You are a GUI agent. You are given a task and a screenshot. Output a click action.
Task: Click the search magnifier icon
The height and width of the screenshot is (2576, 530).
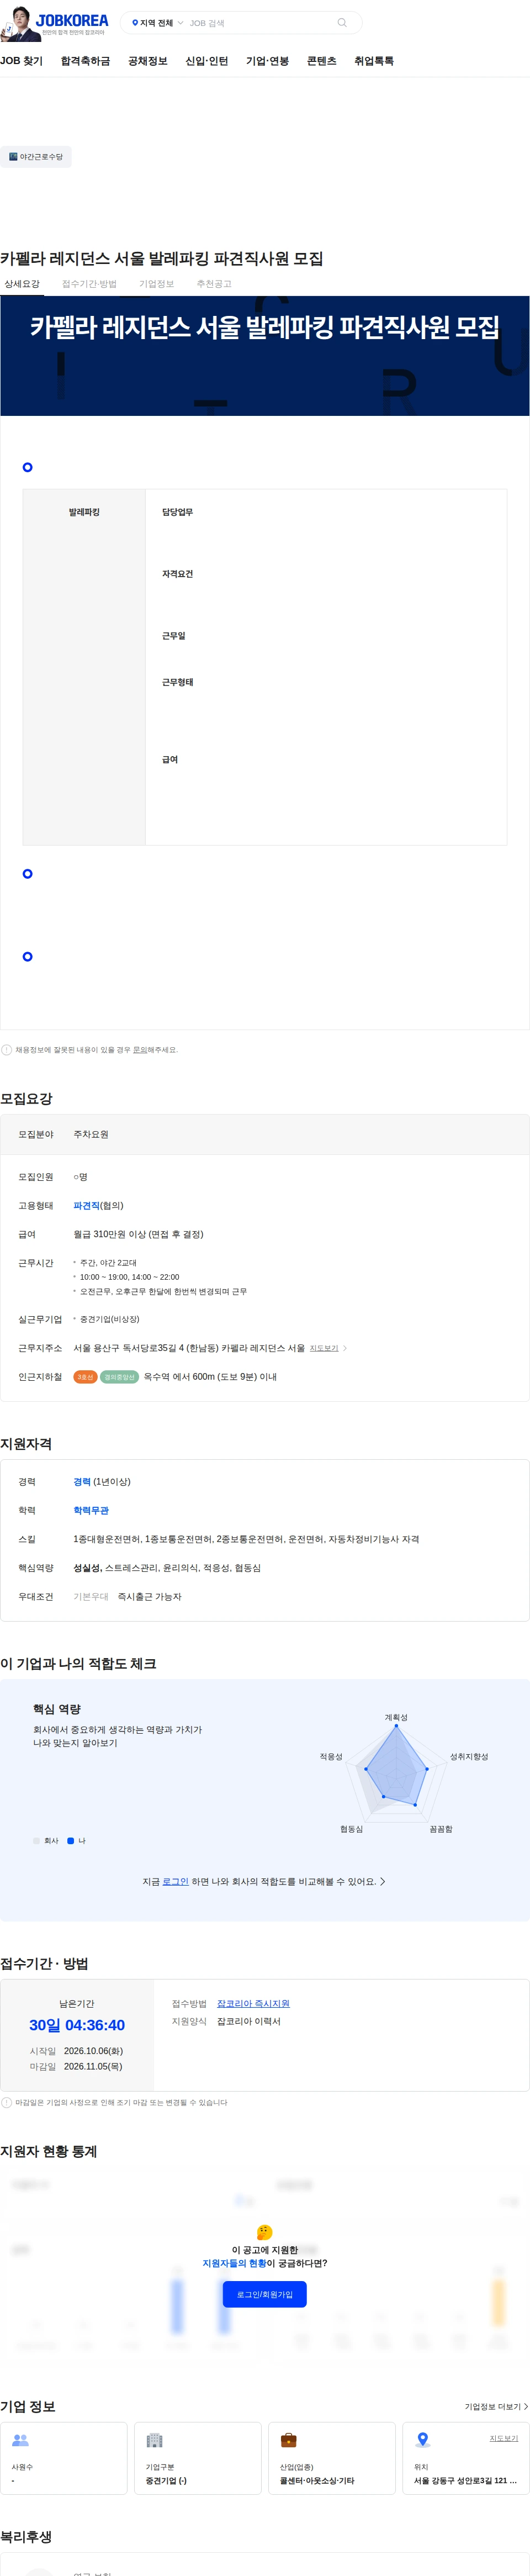[342, 22]
